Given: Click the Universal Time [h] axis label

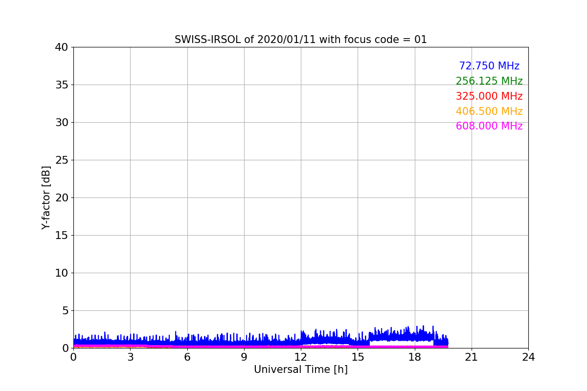Looking at the screenshot, I should point(301,369).
